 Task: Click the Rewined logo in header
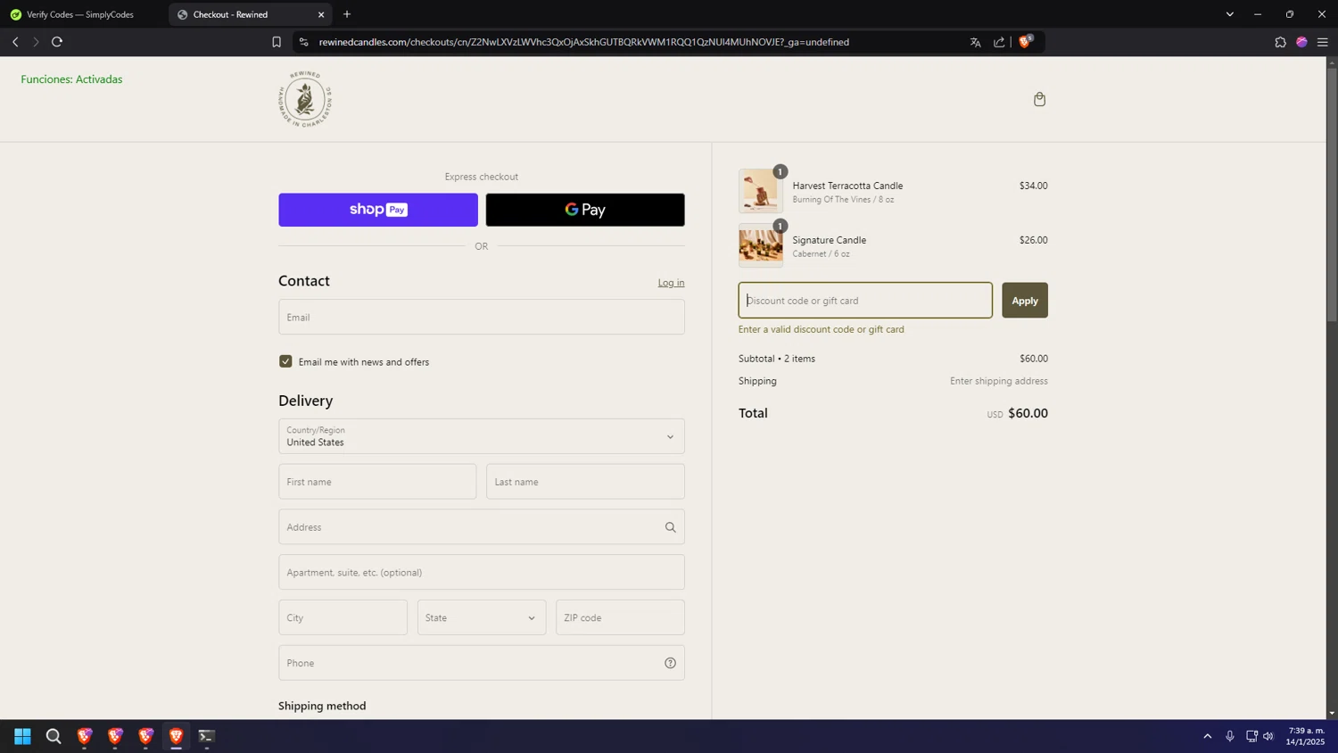tap(305, 99)
